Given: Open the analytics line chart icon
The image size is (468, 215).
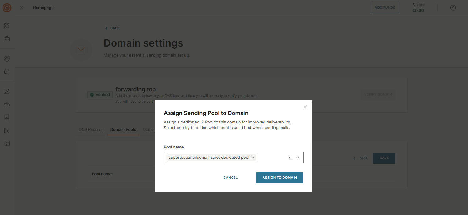Looking at the screenshot, I should 7,91.
